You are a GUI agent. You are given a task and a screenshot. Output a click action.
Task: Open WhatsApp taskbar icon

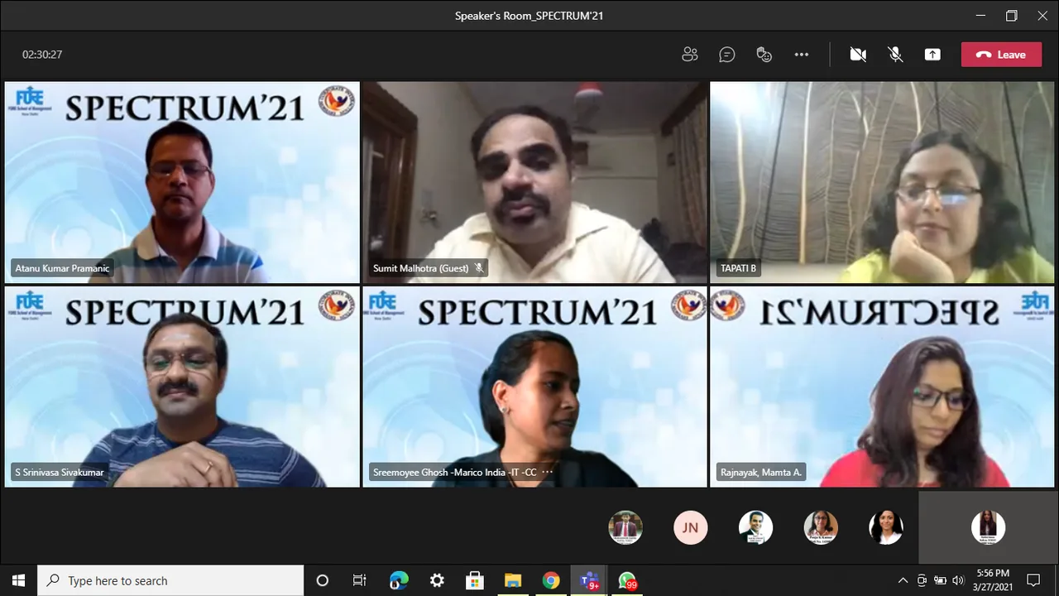click(x=628, y=580)
